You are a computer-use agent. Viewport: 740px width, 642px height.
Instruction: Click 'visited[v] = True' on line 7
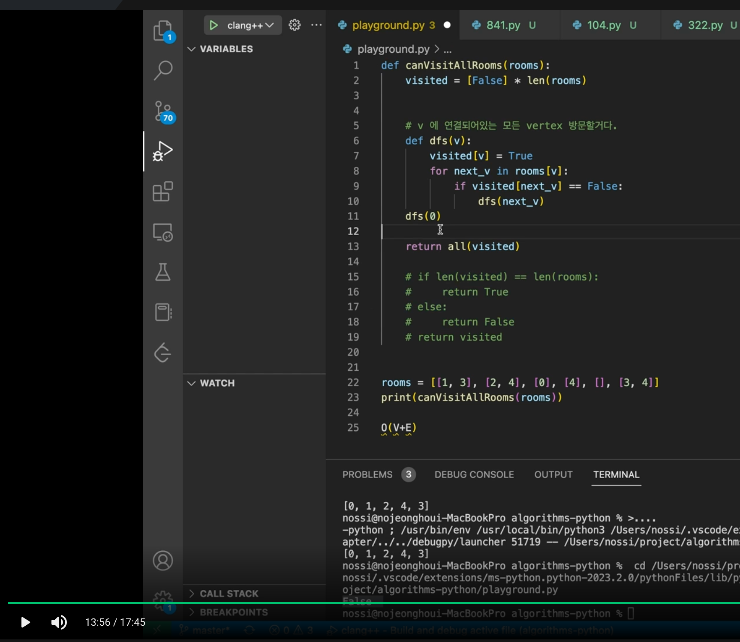481,156
